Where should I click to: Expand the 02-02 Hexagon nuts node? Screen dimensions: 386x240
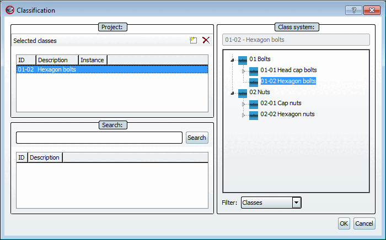click(244, 115)
